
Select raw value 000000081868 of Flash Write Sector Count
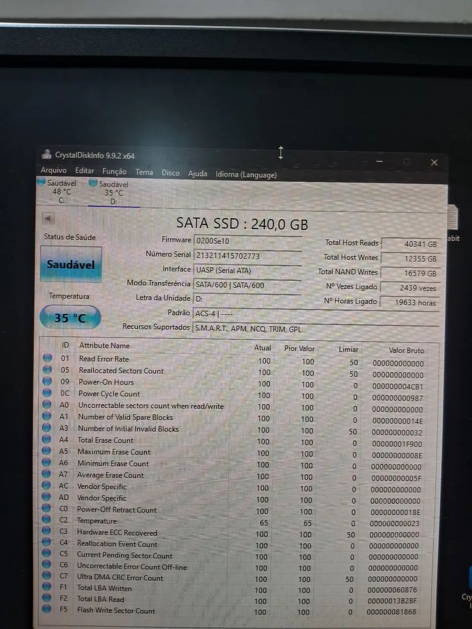391,612
